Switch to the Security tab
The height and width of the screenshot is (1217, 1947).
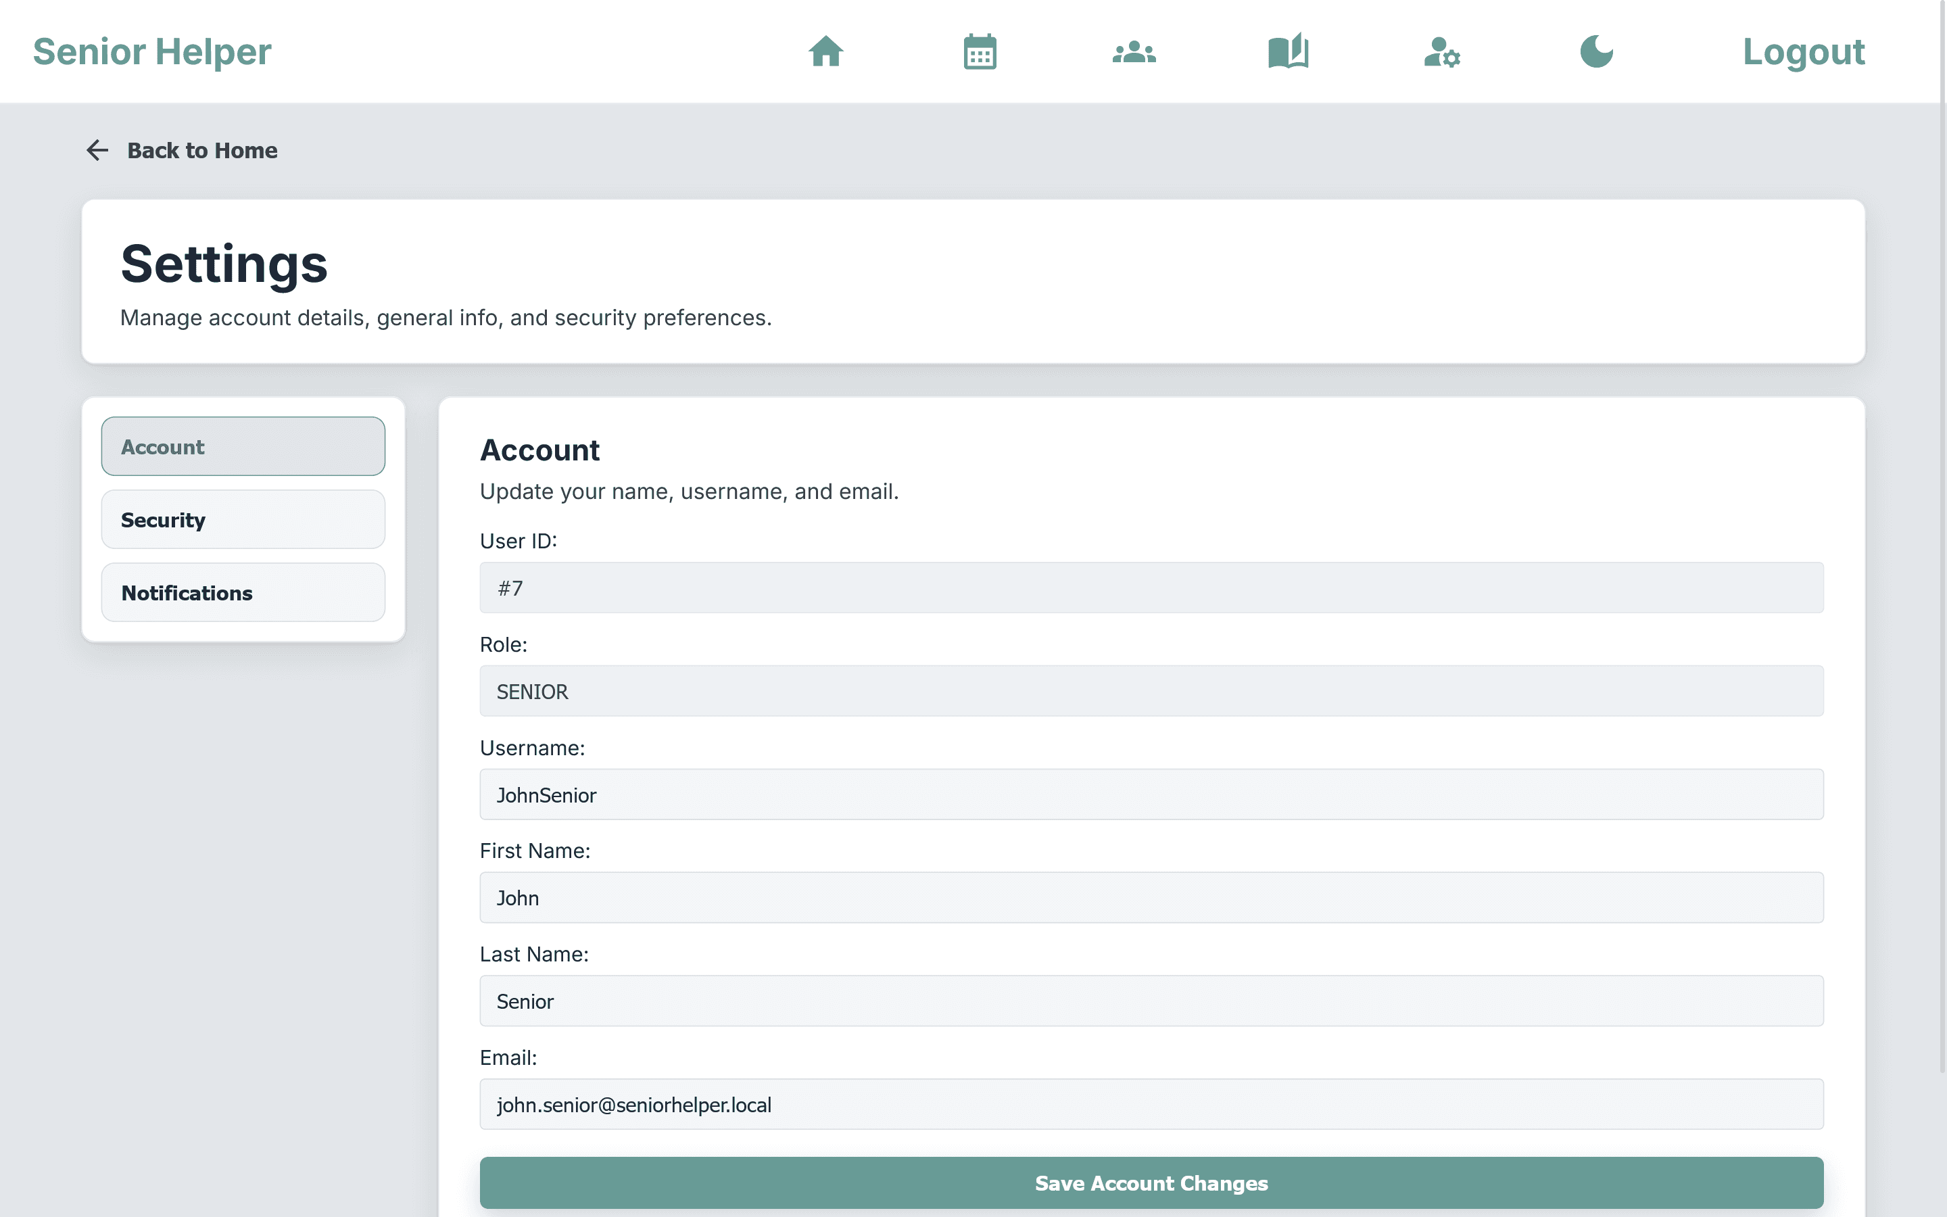(243, 519)
